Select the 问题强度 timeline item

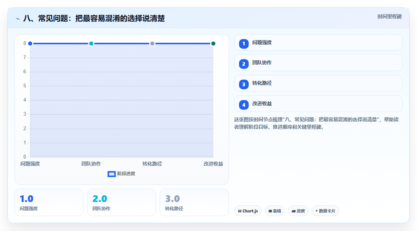pos(318,42)
